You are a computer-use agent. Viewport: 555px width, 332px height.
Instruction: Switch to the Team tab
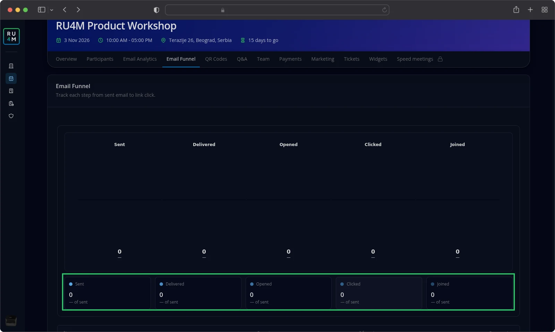coord(263,59)
